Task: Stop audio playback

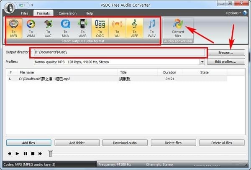Action: tap(33, 154)
